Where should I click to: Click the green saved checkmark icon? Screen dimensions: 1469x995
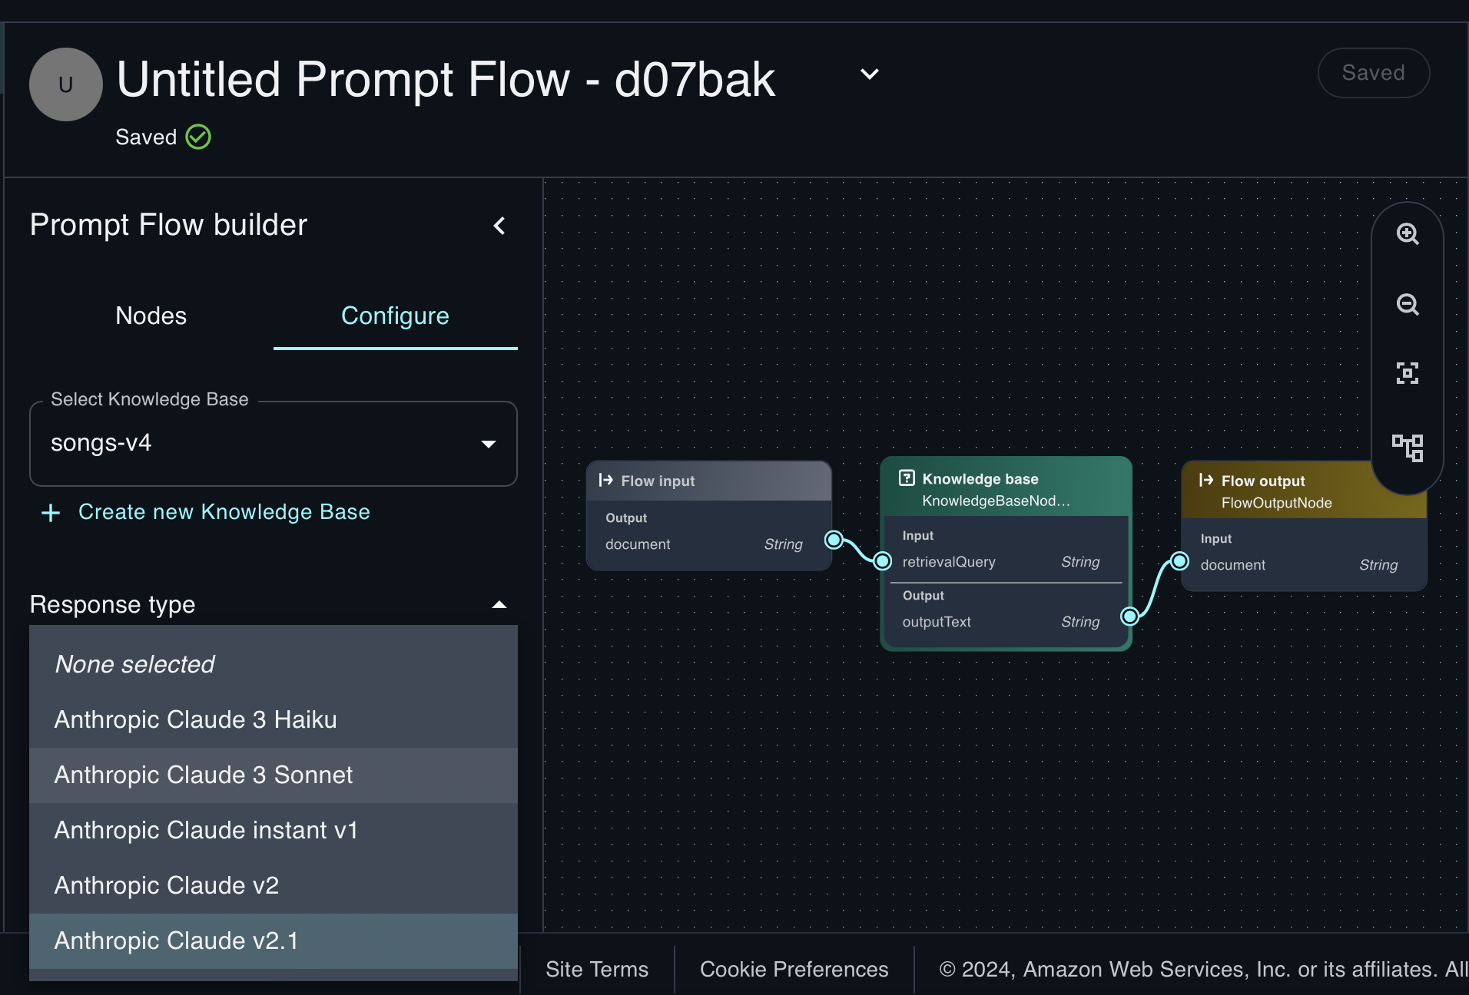[x=198, y=137]
